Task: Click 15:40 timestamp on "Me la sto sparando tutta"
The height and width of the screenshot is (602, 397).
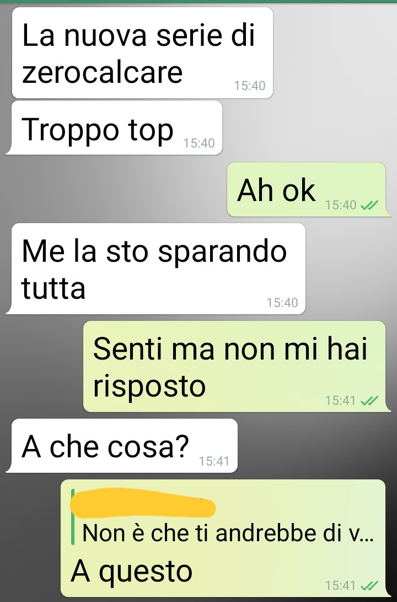Action: [282, 303]
